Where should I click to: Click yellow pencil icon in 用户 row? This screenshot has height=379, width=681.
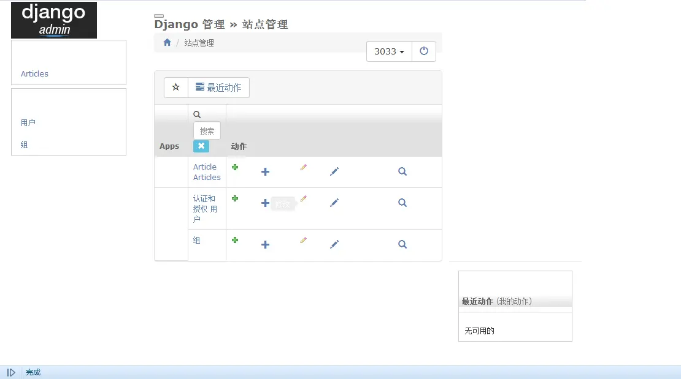pos(304,198)
